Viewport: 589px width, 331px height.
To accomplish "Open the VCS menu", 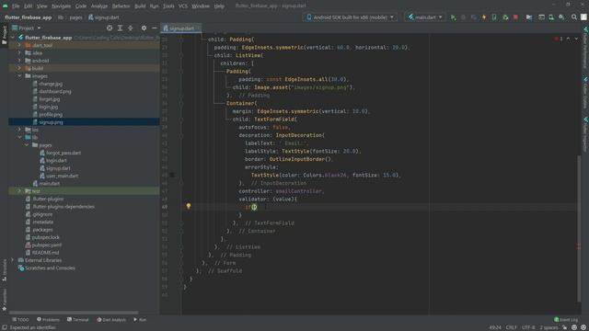I will [183, 6].
